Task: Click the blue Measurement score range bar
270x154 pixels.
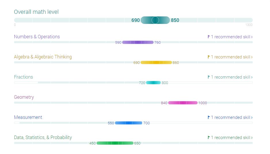Action: [129, 123]
